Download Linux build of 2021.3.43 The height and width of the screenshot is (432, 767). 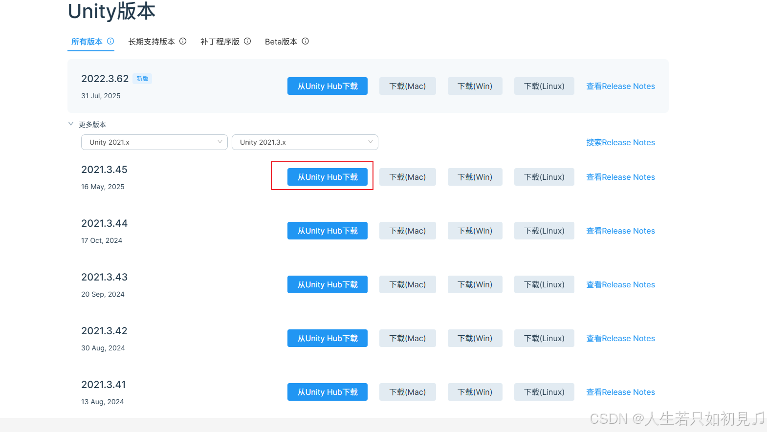coord(544,284)
